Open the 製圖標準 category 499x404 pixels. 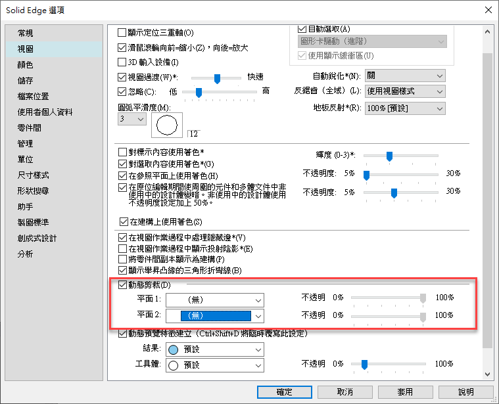(x=33, y=222)
